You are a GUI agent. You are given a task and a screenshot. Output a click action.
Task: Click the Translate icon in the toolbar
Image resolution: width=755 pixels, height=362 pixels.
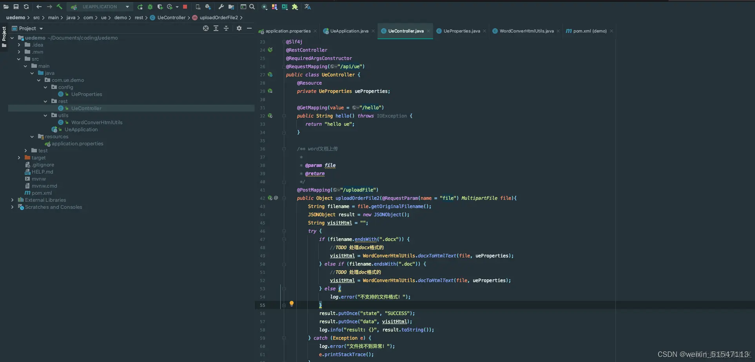(x=308, y=7)
